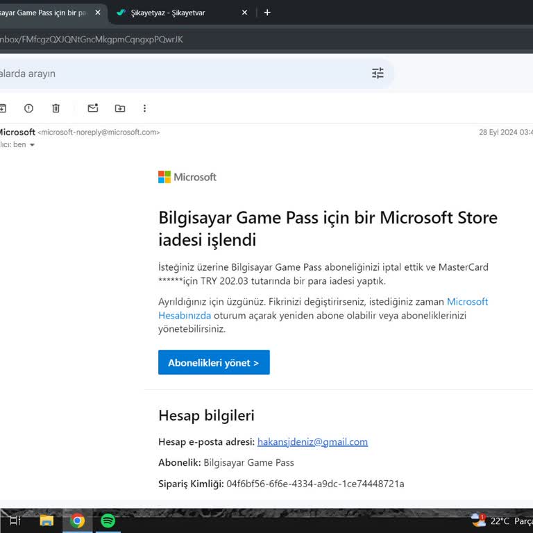Screen dimensions: 533x533
Task: Click the Hesap bilgileri heading
Action: (206, 416)
